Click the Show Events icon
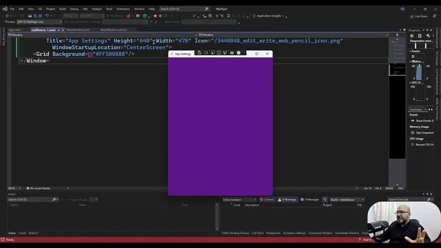Viewport: 441px width, 248px height. (413, 121)
